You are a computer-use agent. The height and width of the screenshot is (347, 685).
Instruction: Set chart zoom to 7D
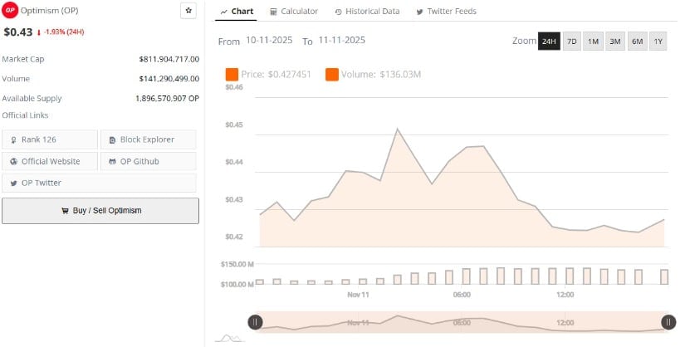pos(572,42)
